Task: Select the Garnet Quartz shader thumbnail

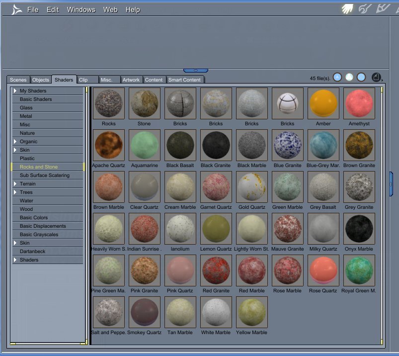Action: (x=216, y=187)
